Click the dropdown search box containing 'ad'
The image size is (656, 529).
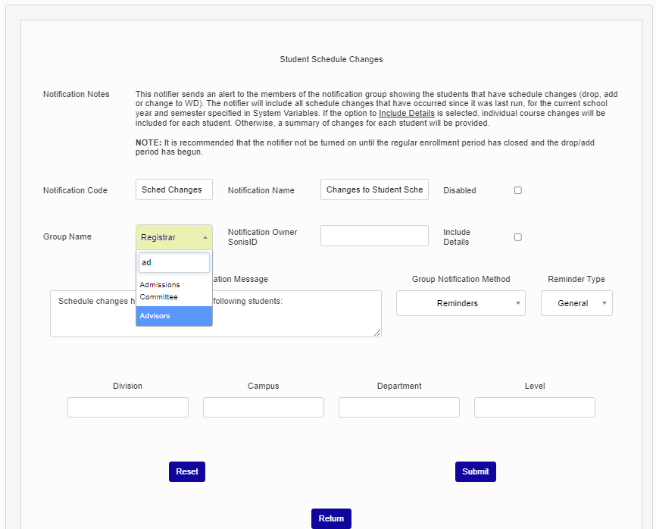(173, 263)
